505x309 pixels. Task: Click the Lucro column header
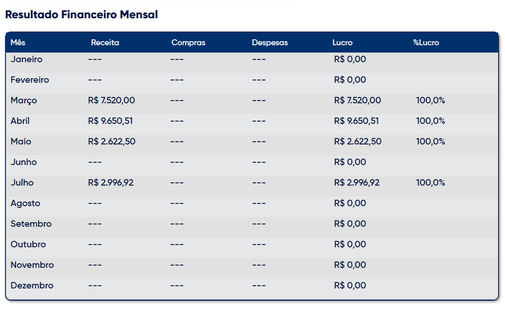(342, 43)
